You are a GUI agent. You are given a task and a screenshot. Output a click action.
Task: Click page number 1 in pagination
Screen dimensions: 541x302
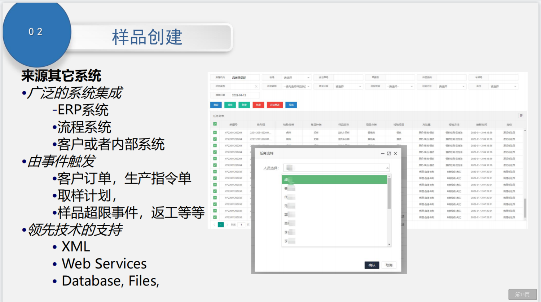point(221,224)
